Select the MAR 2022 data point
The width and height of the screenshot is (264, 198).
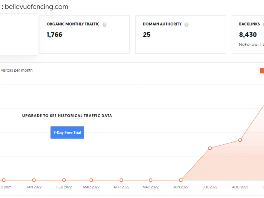tap(91, 180)
